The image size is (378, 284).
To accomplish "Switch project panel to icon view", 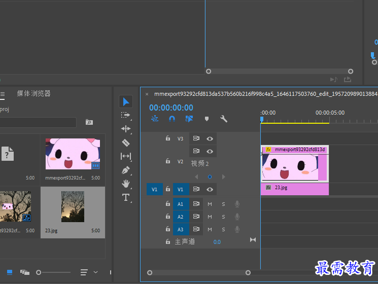I will [x=10, y=272].
